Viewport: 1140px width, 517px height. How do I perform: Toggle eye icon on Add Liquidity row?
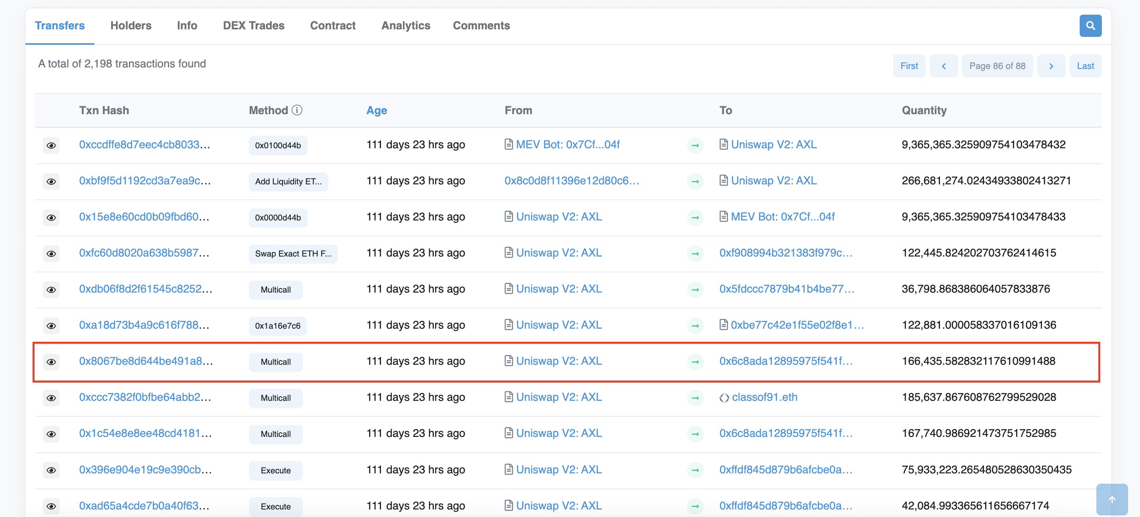point(51,182)
